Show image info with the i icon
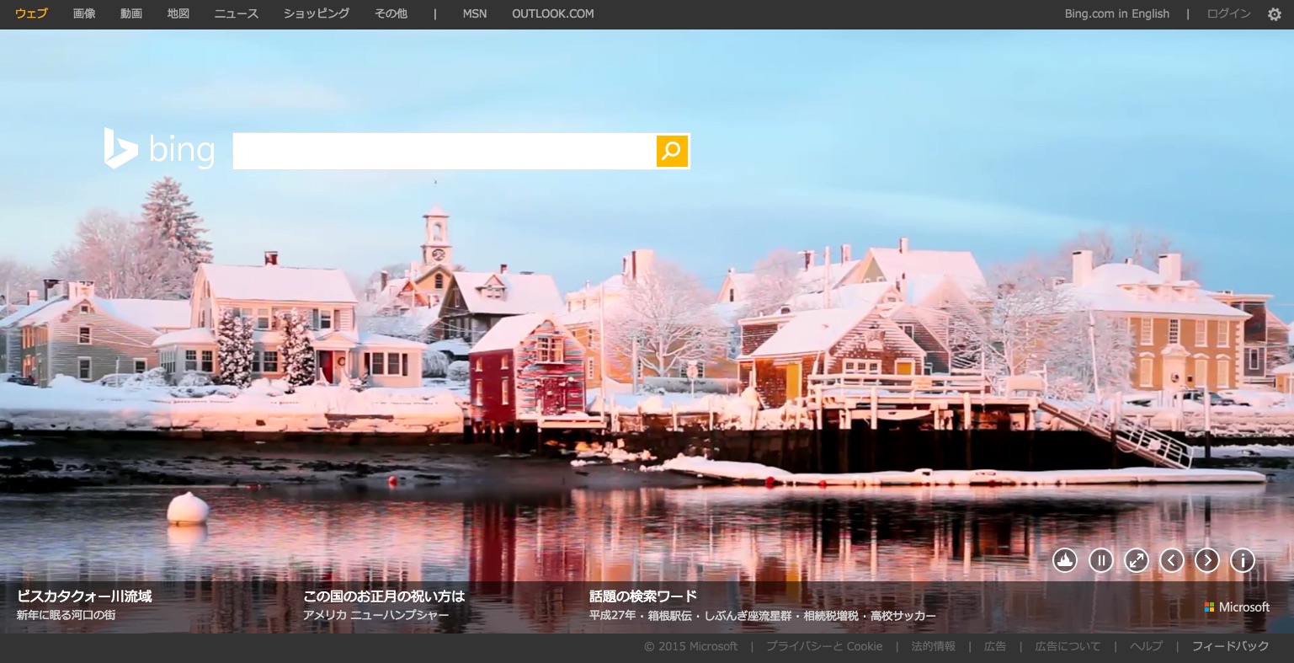Viewport: 1294px width, 663px height. [x=1243, y=560]
